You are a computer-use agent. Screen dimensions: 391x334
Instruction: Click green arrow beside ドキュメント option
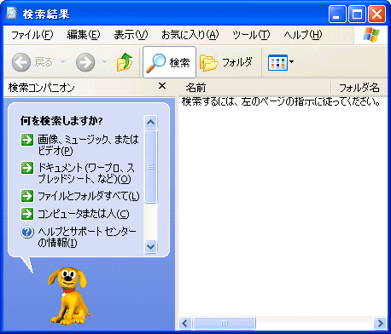click(x=27, y=168)
